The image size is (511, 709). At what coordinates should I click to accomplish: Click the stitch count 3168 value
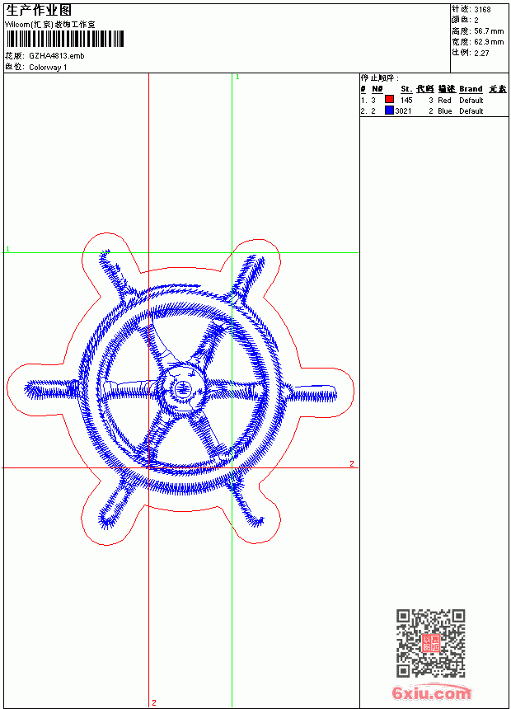point(482,10)
